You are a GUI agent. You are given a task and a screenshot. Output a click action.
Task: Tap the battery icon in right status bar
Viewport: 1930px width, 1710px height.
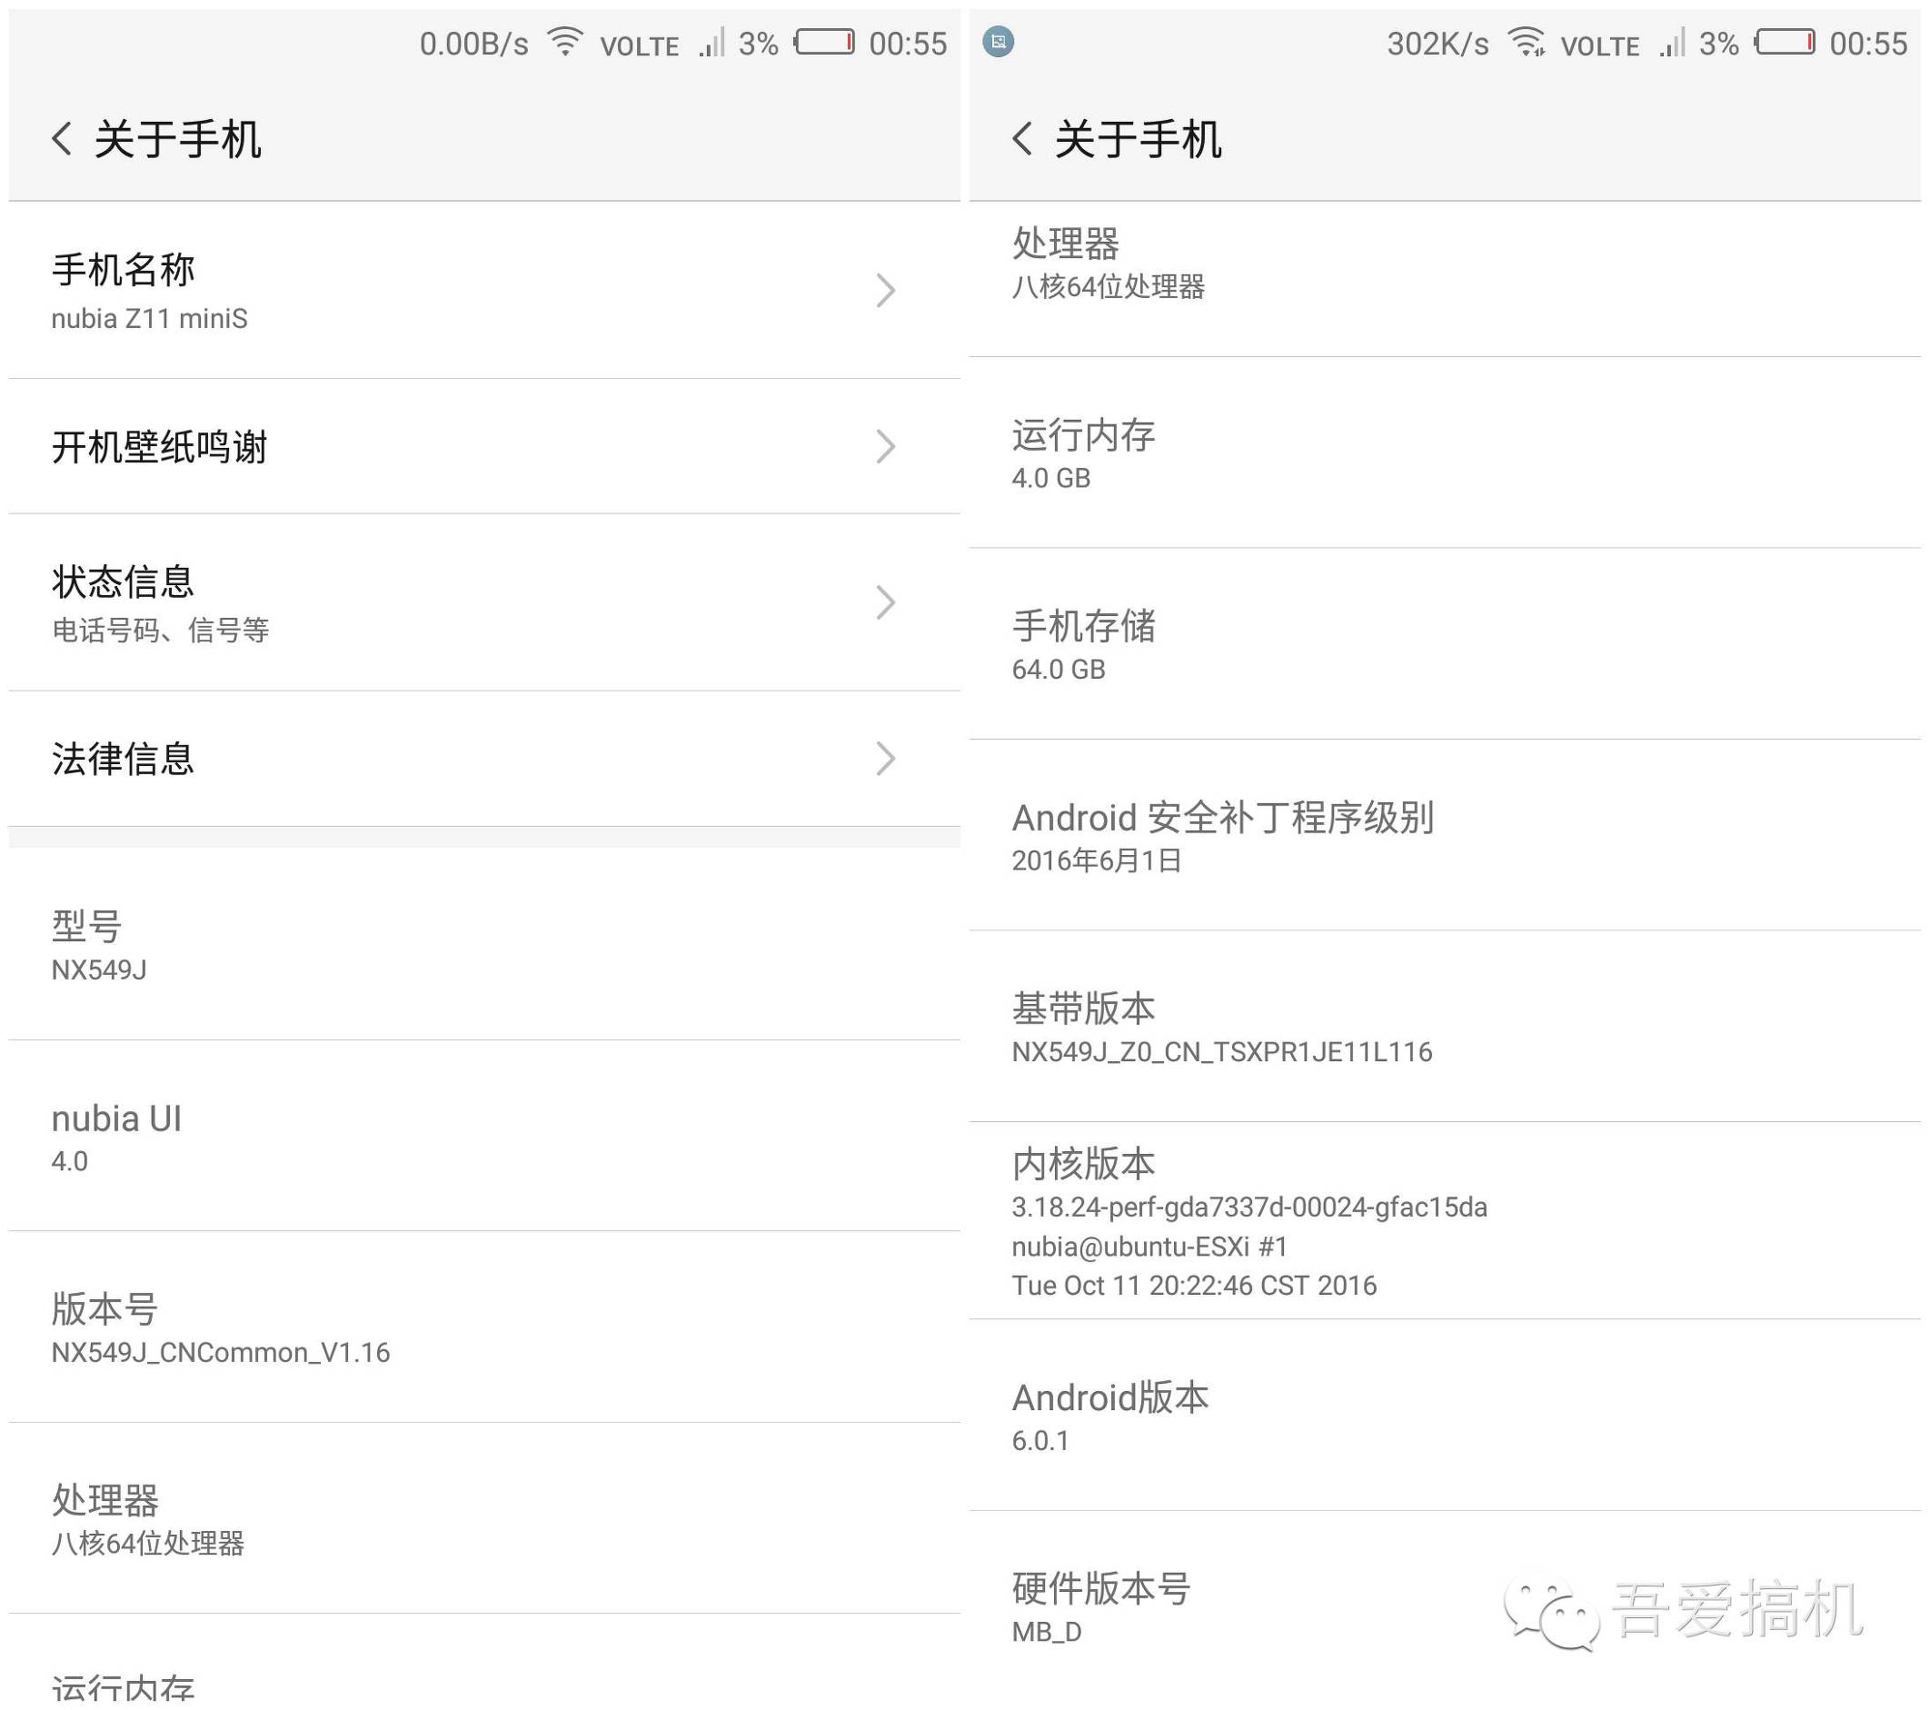(x=1784, y=43)
